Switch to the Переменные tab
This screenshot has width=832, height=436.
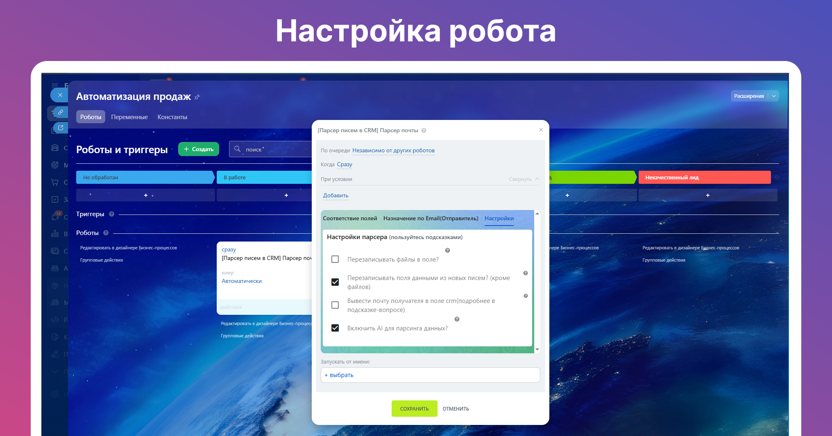point(129,117)
